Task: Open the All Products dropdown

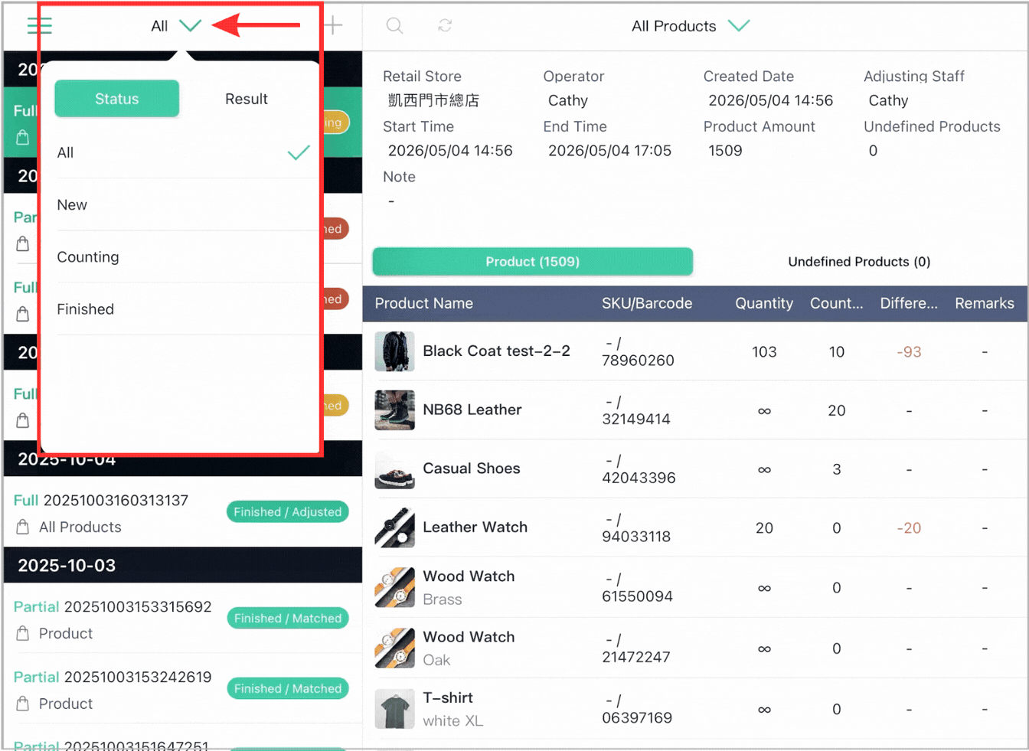Action: pos(690,26)
